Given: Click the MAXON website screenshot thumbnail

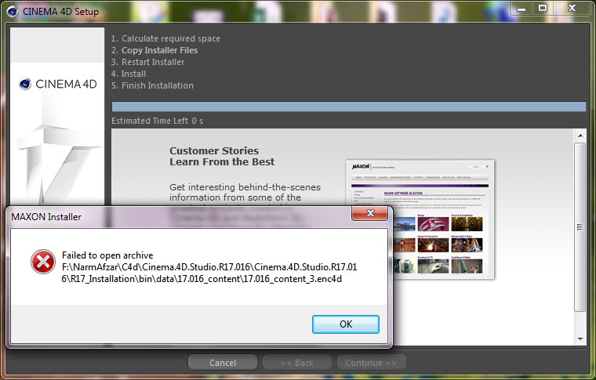Looking at the screenshot, I should coord(420,219).
